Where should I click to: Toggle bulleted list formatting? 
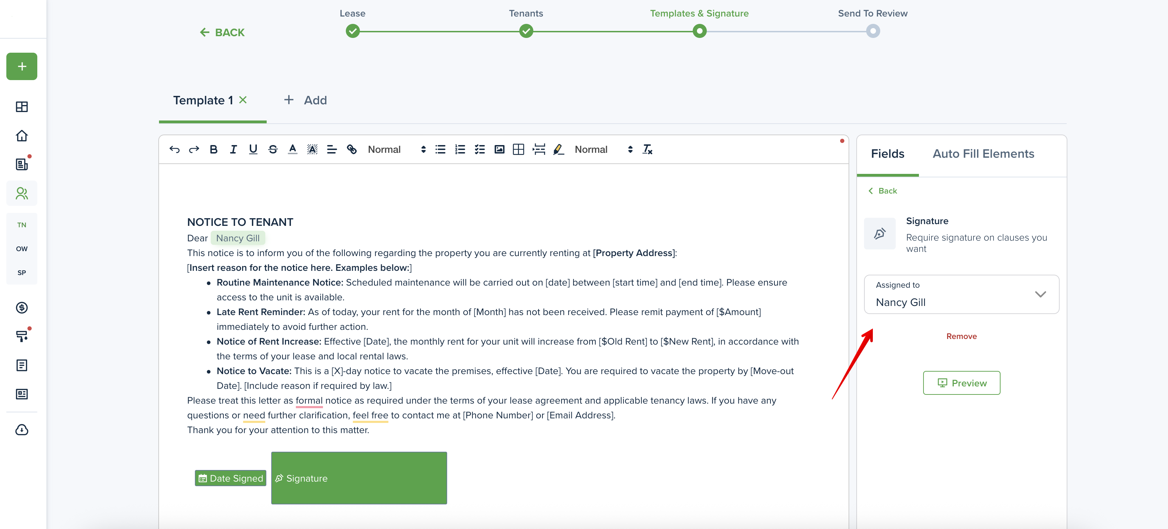tap(440, 149)
